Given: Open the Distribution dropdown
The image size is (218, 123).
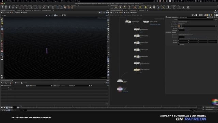Looking at the screenshot, I should [186, 35].
